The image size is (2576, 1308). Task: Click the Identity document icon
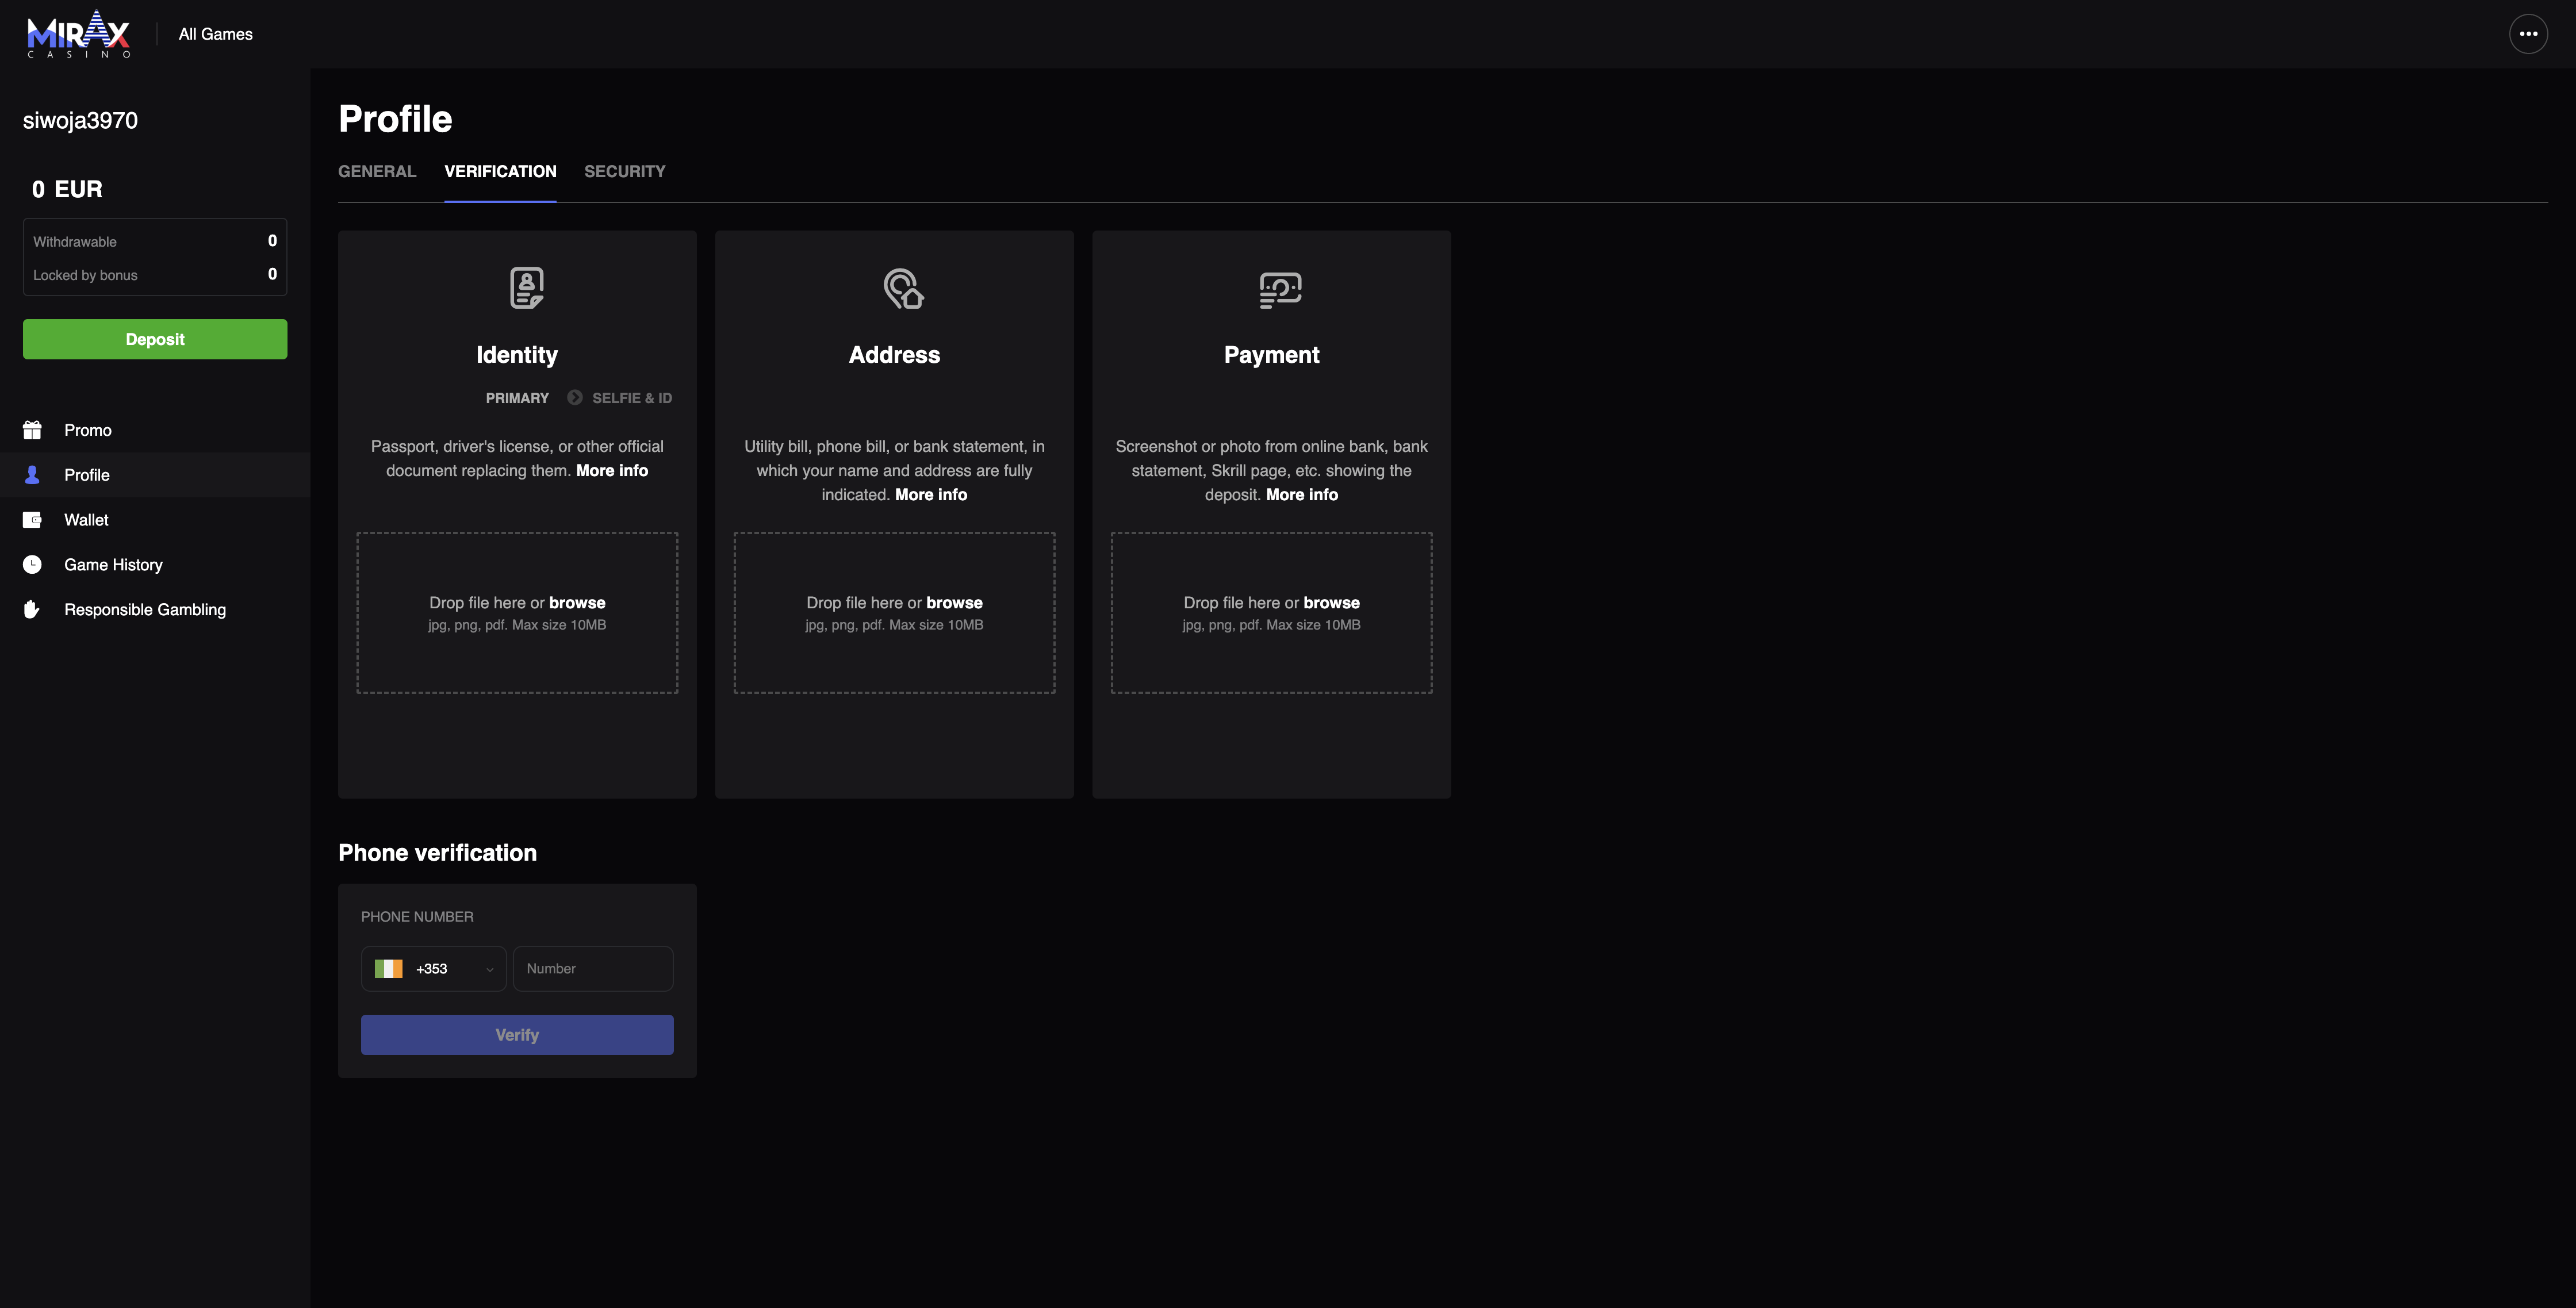527,288
